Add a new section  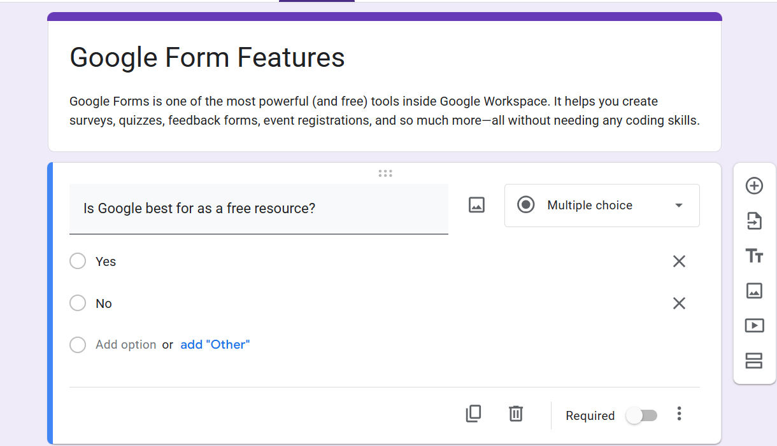click(x=754, y=360)
